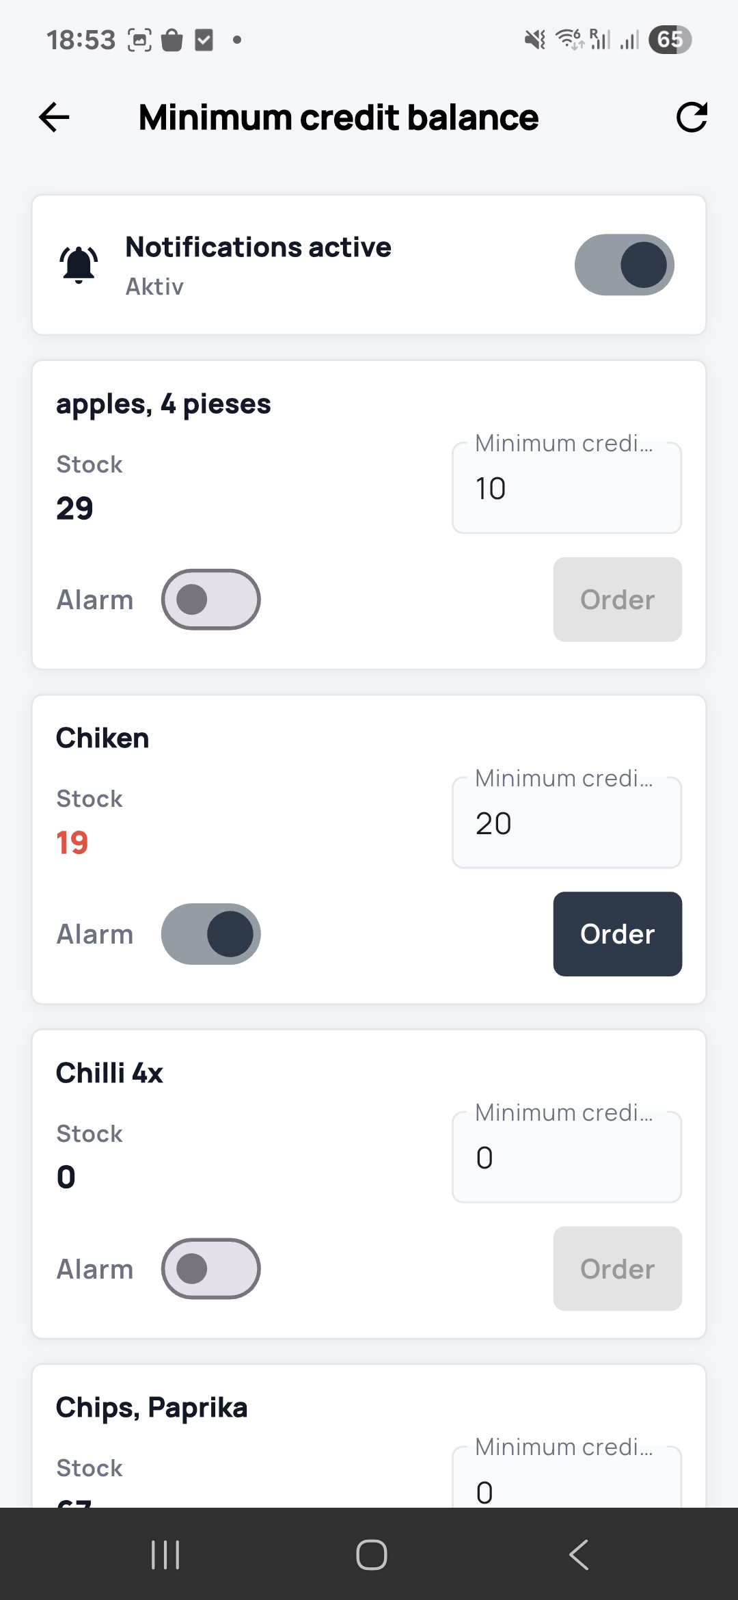Click the Chilli 4x Order button
Screen dimensions: 738x1600
coord(617,1268)
